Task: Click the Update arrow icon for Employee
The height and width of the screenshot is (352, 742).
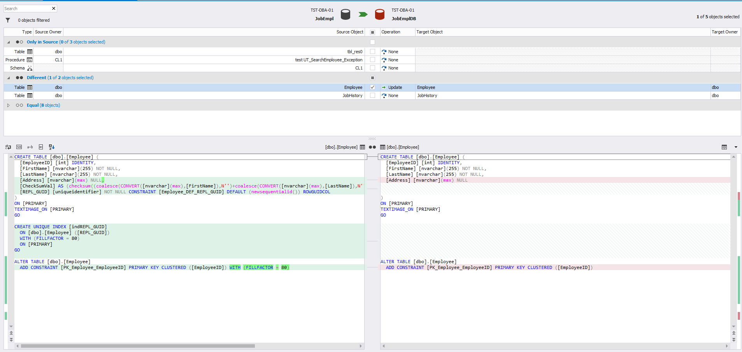Action: (384, 87)
